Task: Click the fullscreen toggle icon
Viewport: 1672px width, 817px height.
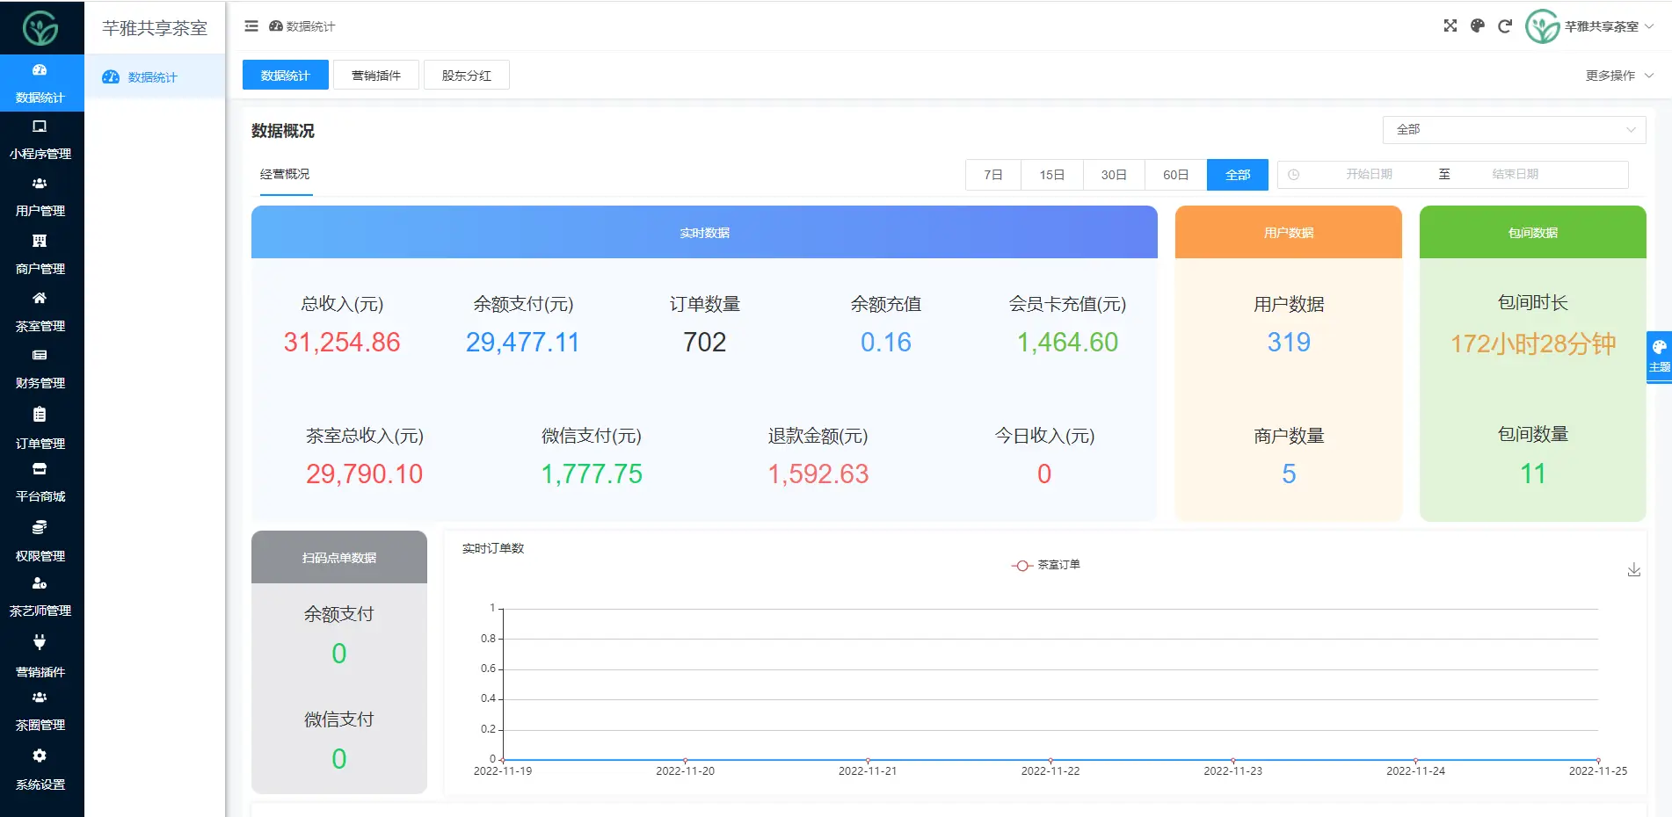Action: [x=1450, y=26]
